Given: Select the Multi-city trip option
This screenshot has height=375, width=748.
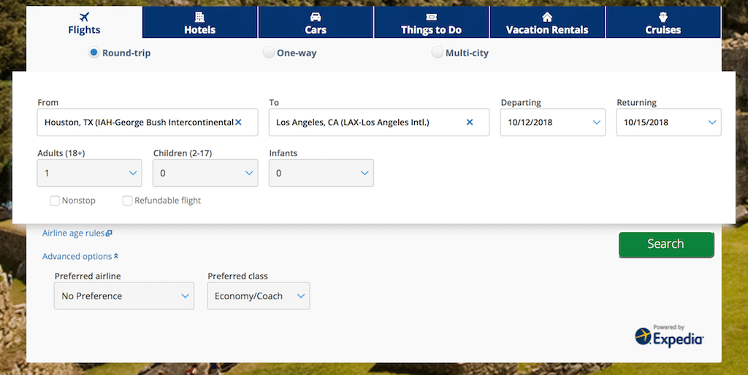Looking at the screenshot, I should 437,53.
